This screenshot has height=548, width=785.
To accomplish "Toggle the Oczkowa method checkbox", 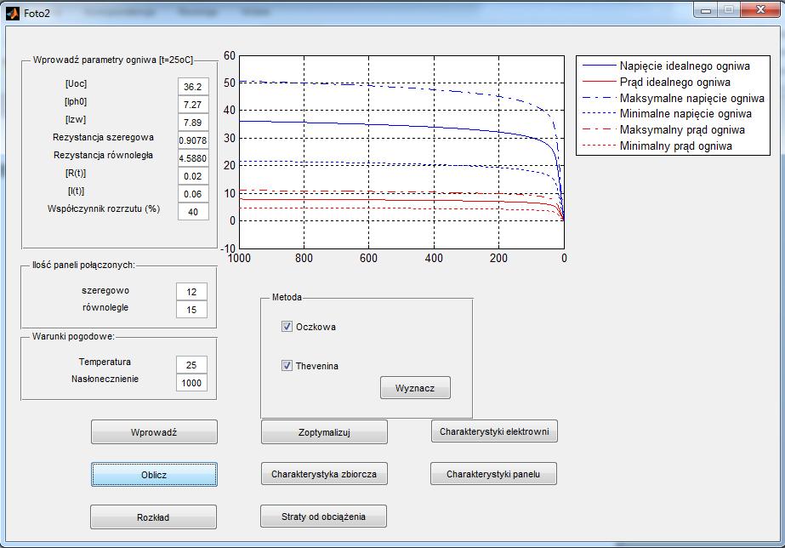I will tap(287, 327).
